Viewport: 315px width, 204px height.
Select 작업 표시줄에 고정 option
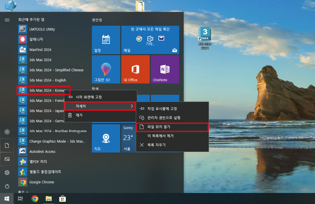172,109
